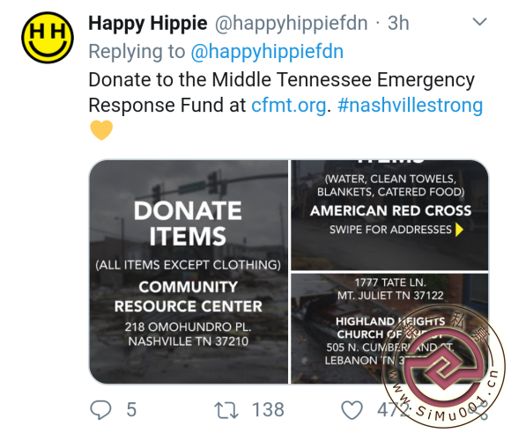511x433 pixels.
Task: Open the American Red Cross image
Action: click(389, 215)
